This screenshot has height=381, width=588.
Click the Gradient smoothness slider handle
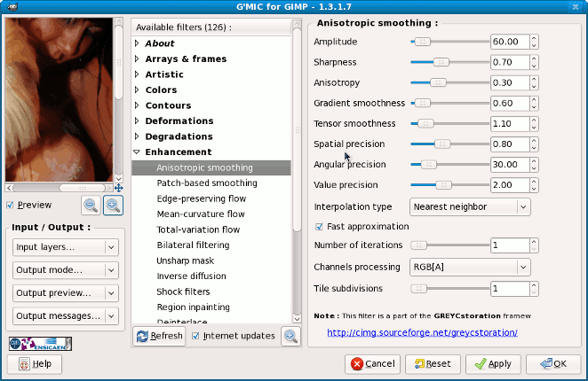pos(423,104)
